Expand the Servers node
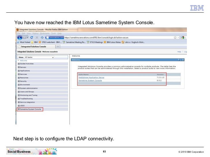210x157 pixels. click(x=19, y=67)
